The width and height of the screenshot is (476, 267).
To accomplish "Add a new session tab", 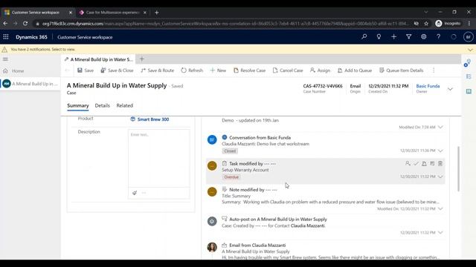I will coord(142,59).
